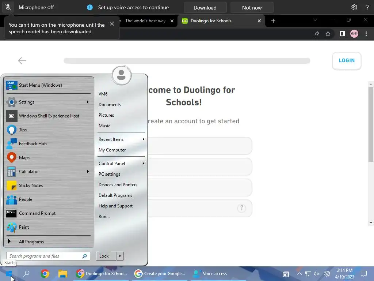Click the Windows Start button

[x=9, y=274]
